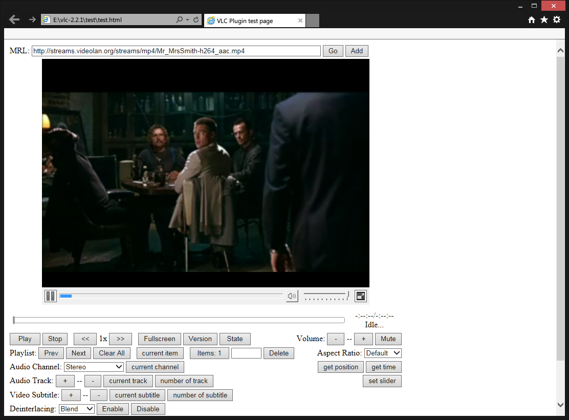
Task: Click the current item button
Action: click(x=160, y=353)
